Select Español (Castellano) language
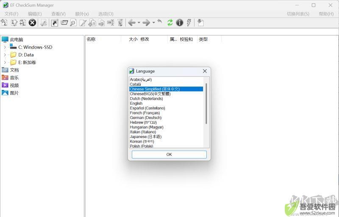339x217 pixels. pyautogui.click(x=147, y=108)
